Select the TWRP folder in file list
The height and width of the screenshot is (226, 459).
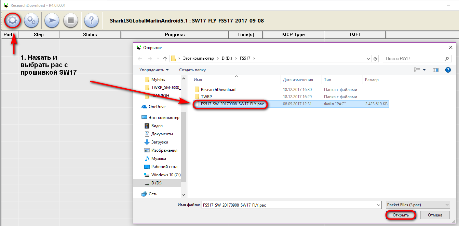[x=206, y=97]
